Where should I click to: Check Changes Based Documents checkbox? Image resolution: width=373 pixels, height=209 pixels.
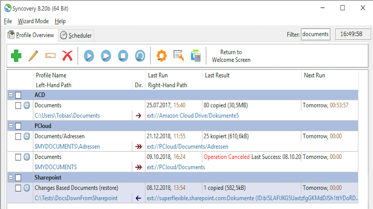(18, 188)
